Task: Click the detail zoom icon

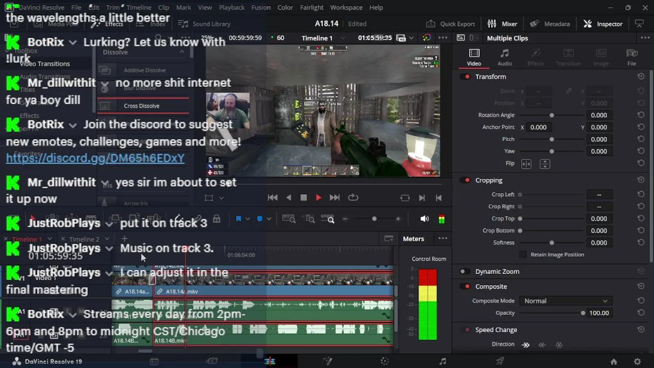Action: (310, 219)
